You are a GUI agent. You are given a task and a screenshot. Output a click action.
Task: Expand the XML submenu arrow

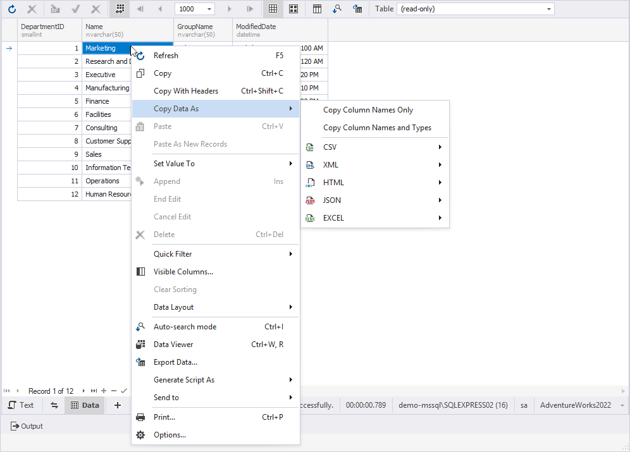click(440, 165)
